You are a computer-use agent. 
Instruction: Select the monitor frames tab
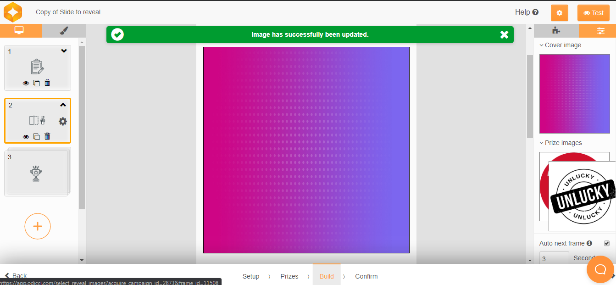[19, 31]
